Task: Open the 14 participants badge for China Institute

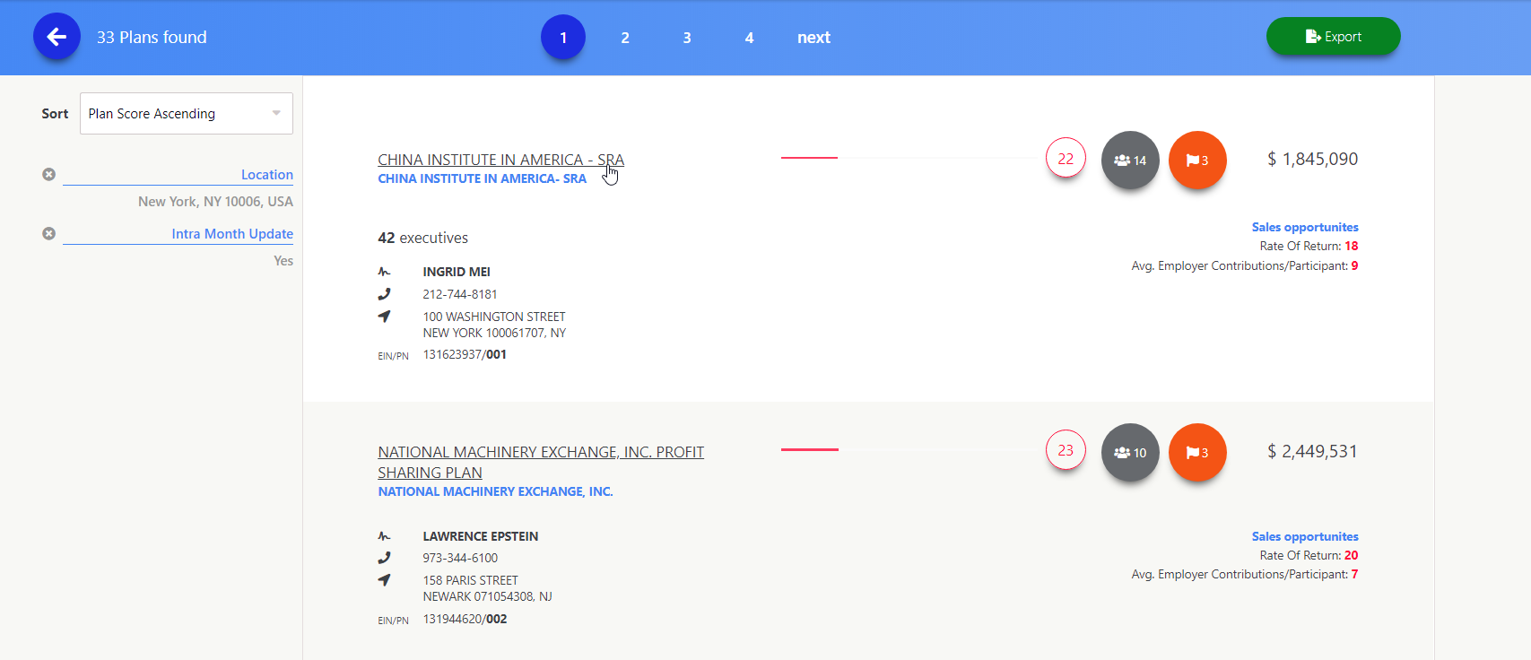Action: click(x=1130, y=161)
